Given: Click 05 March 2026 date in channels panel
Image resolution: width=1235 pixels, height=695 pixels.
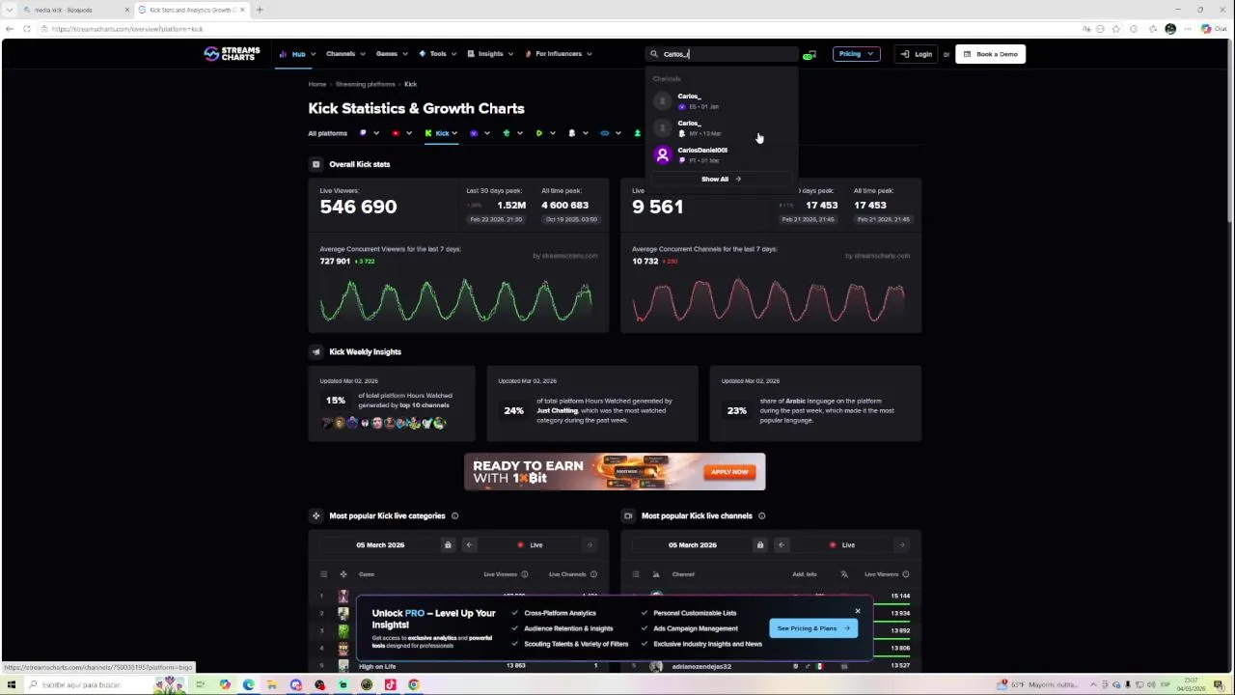Looking at the screenshot, I should 693,545.
